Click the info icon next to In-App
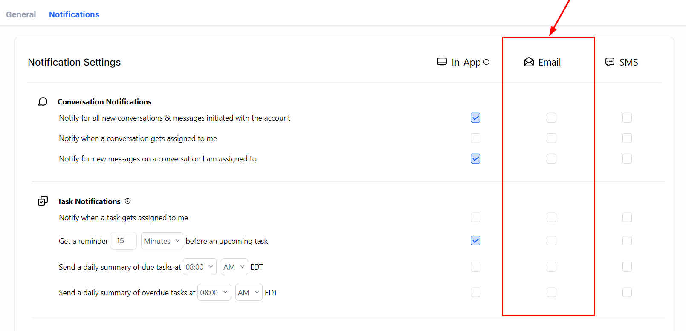 point(486,62)
